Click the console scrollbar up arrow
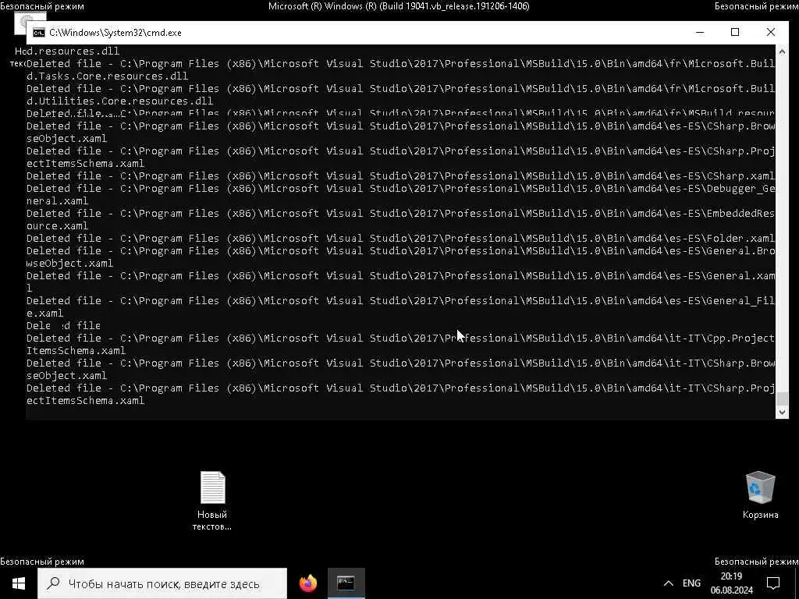Viewport: 799px width, 599px height. click(782, 51)
